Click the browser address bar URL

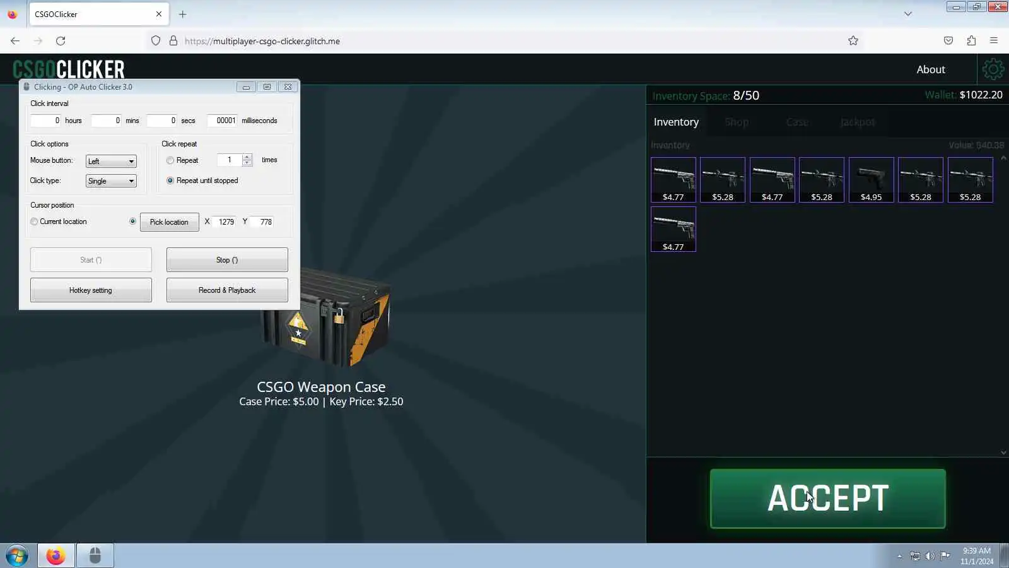point(262,41)
